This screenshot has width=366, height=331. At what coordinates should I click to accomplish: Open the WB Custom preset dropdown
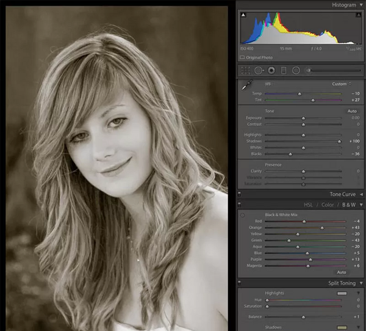click(342, 84)
